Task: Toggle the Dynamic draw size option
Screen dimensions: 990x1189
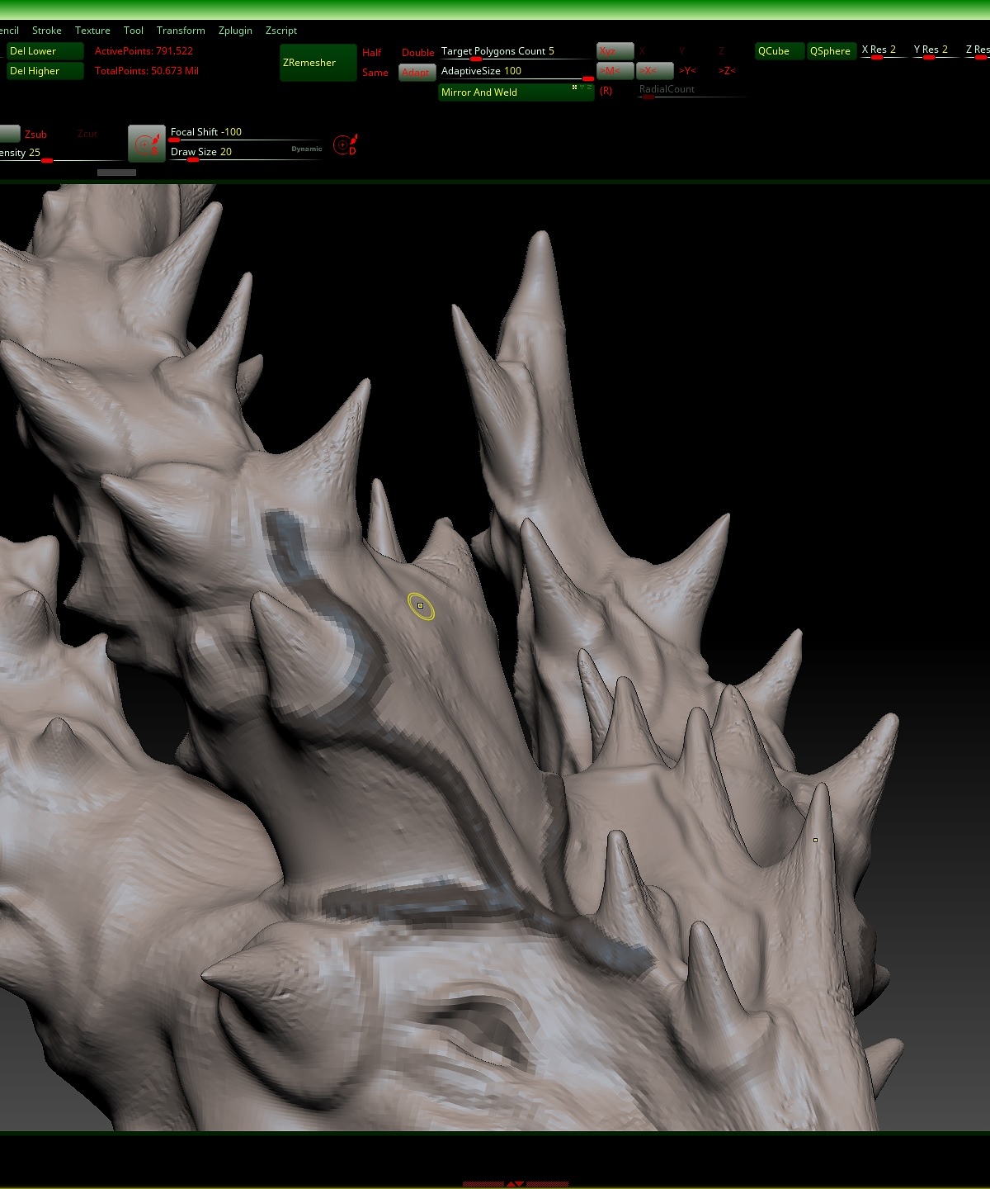Action: (x=307, y=149)
